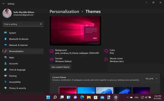The image size is (164, 101).
Task: Select the pink theme thumbnail
Action: [x=68, y=90]
